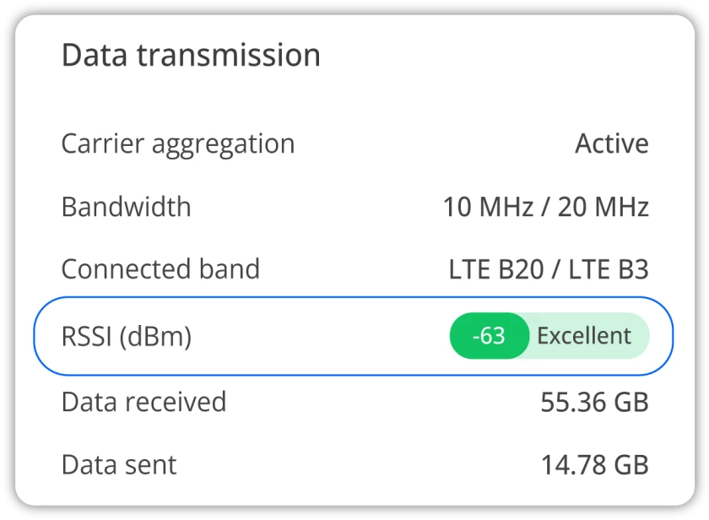Click the empty space right of the heading
Viewport: 709px width, 520px height.
(x=506, y=56)
